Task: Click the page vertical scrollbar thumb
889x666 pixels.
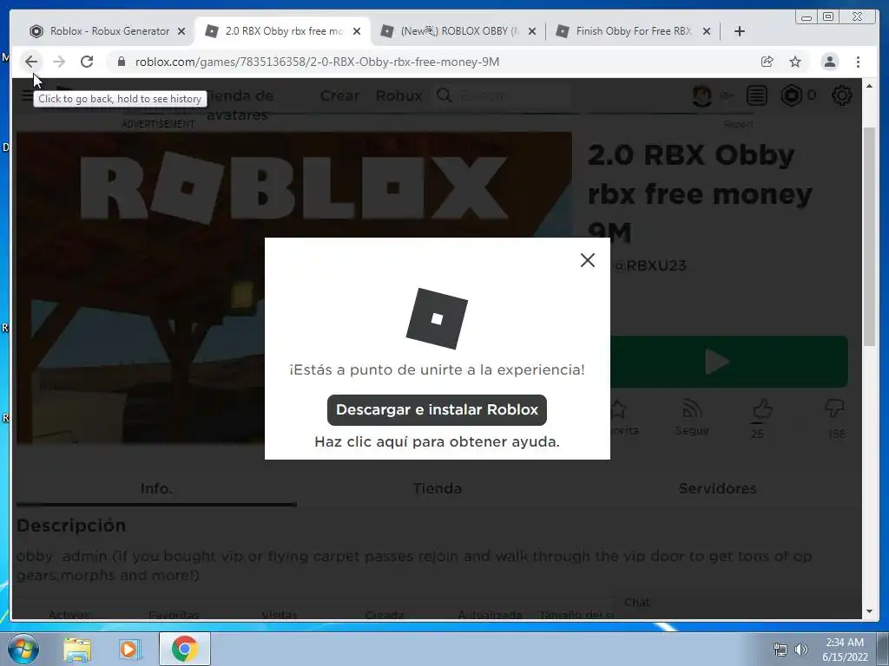Action: point(870,236)
